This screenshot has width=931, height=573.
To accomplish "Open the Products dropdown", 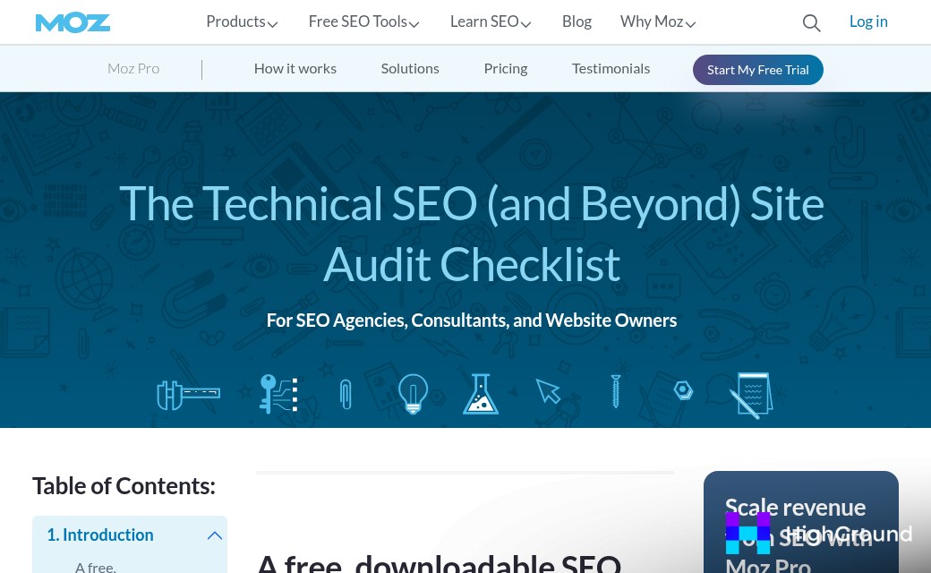I will click(x=242, y=21).
